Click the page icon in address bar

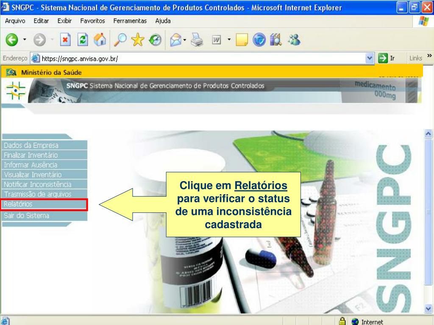[x=36, y=58]
